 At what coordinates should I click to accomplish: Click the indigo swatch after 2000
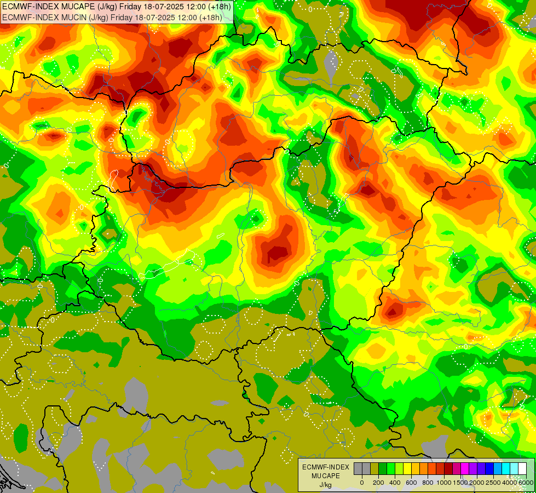[481, 468]
